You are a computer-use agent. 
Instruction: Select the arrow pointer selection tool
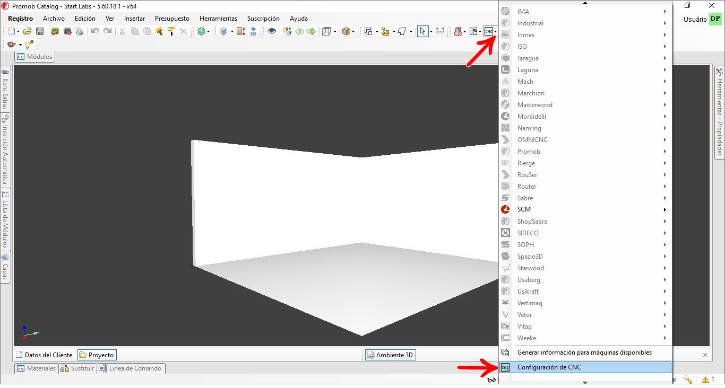[x=422, y=31]
